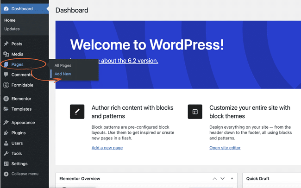Click the 'Add a new page' link
Image resolution: width=301 pixels, height=188 pixels.
coord(107,148)
